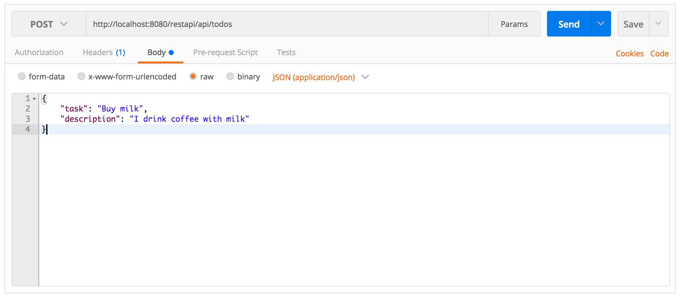Open the Tests tab

[x=286, y=53]
